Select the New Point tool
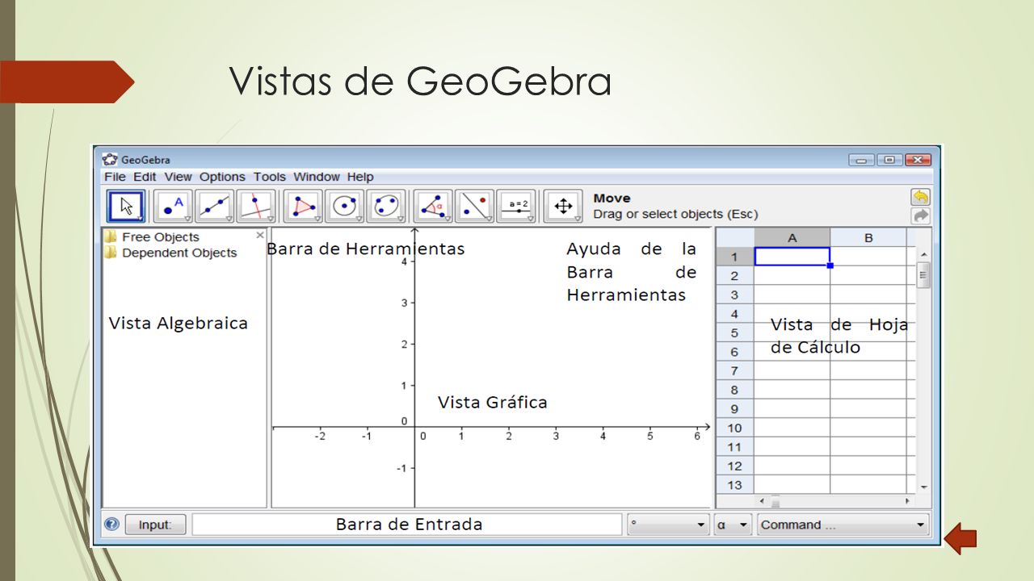This screenshot has width=1034, height=581. (173, 206)
